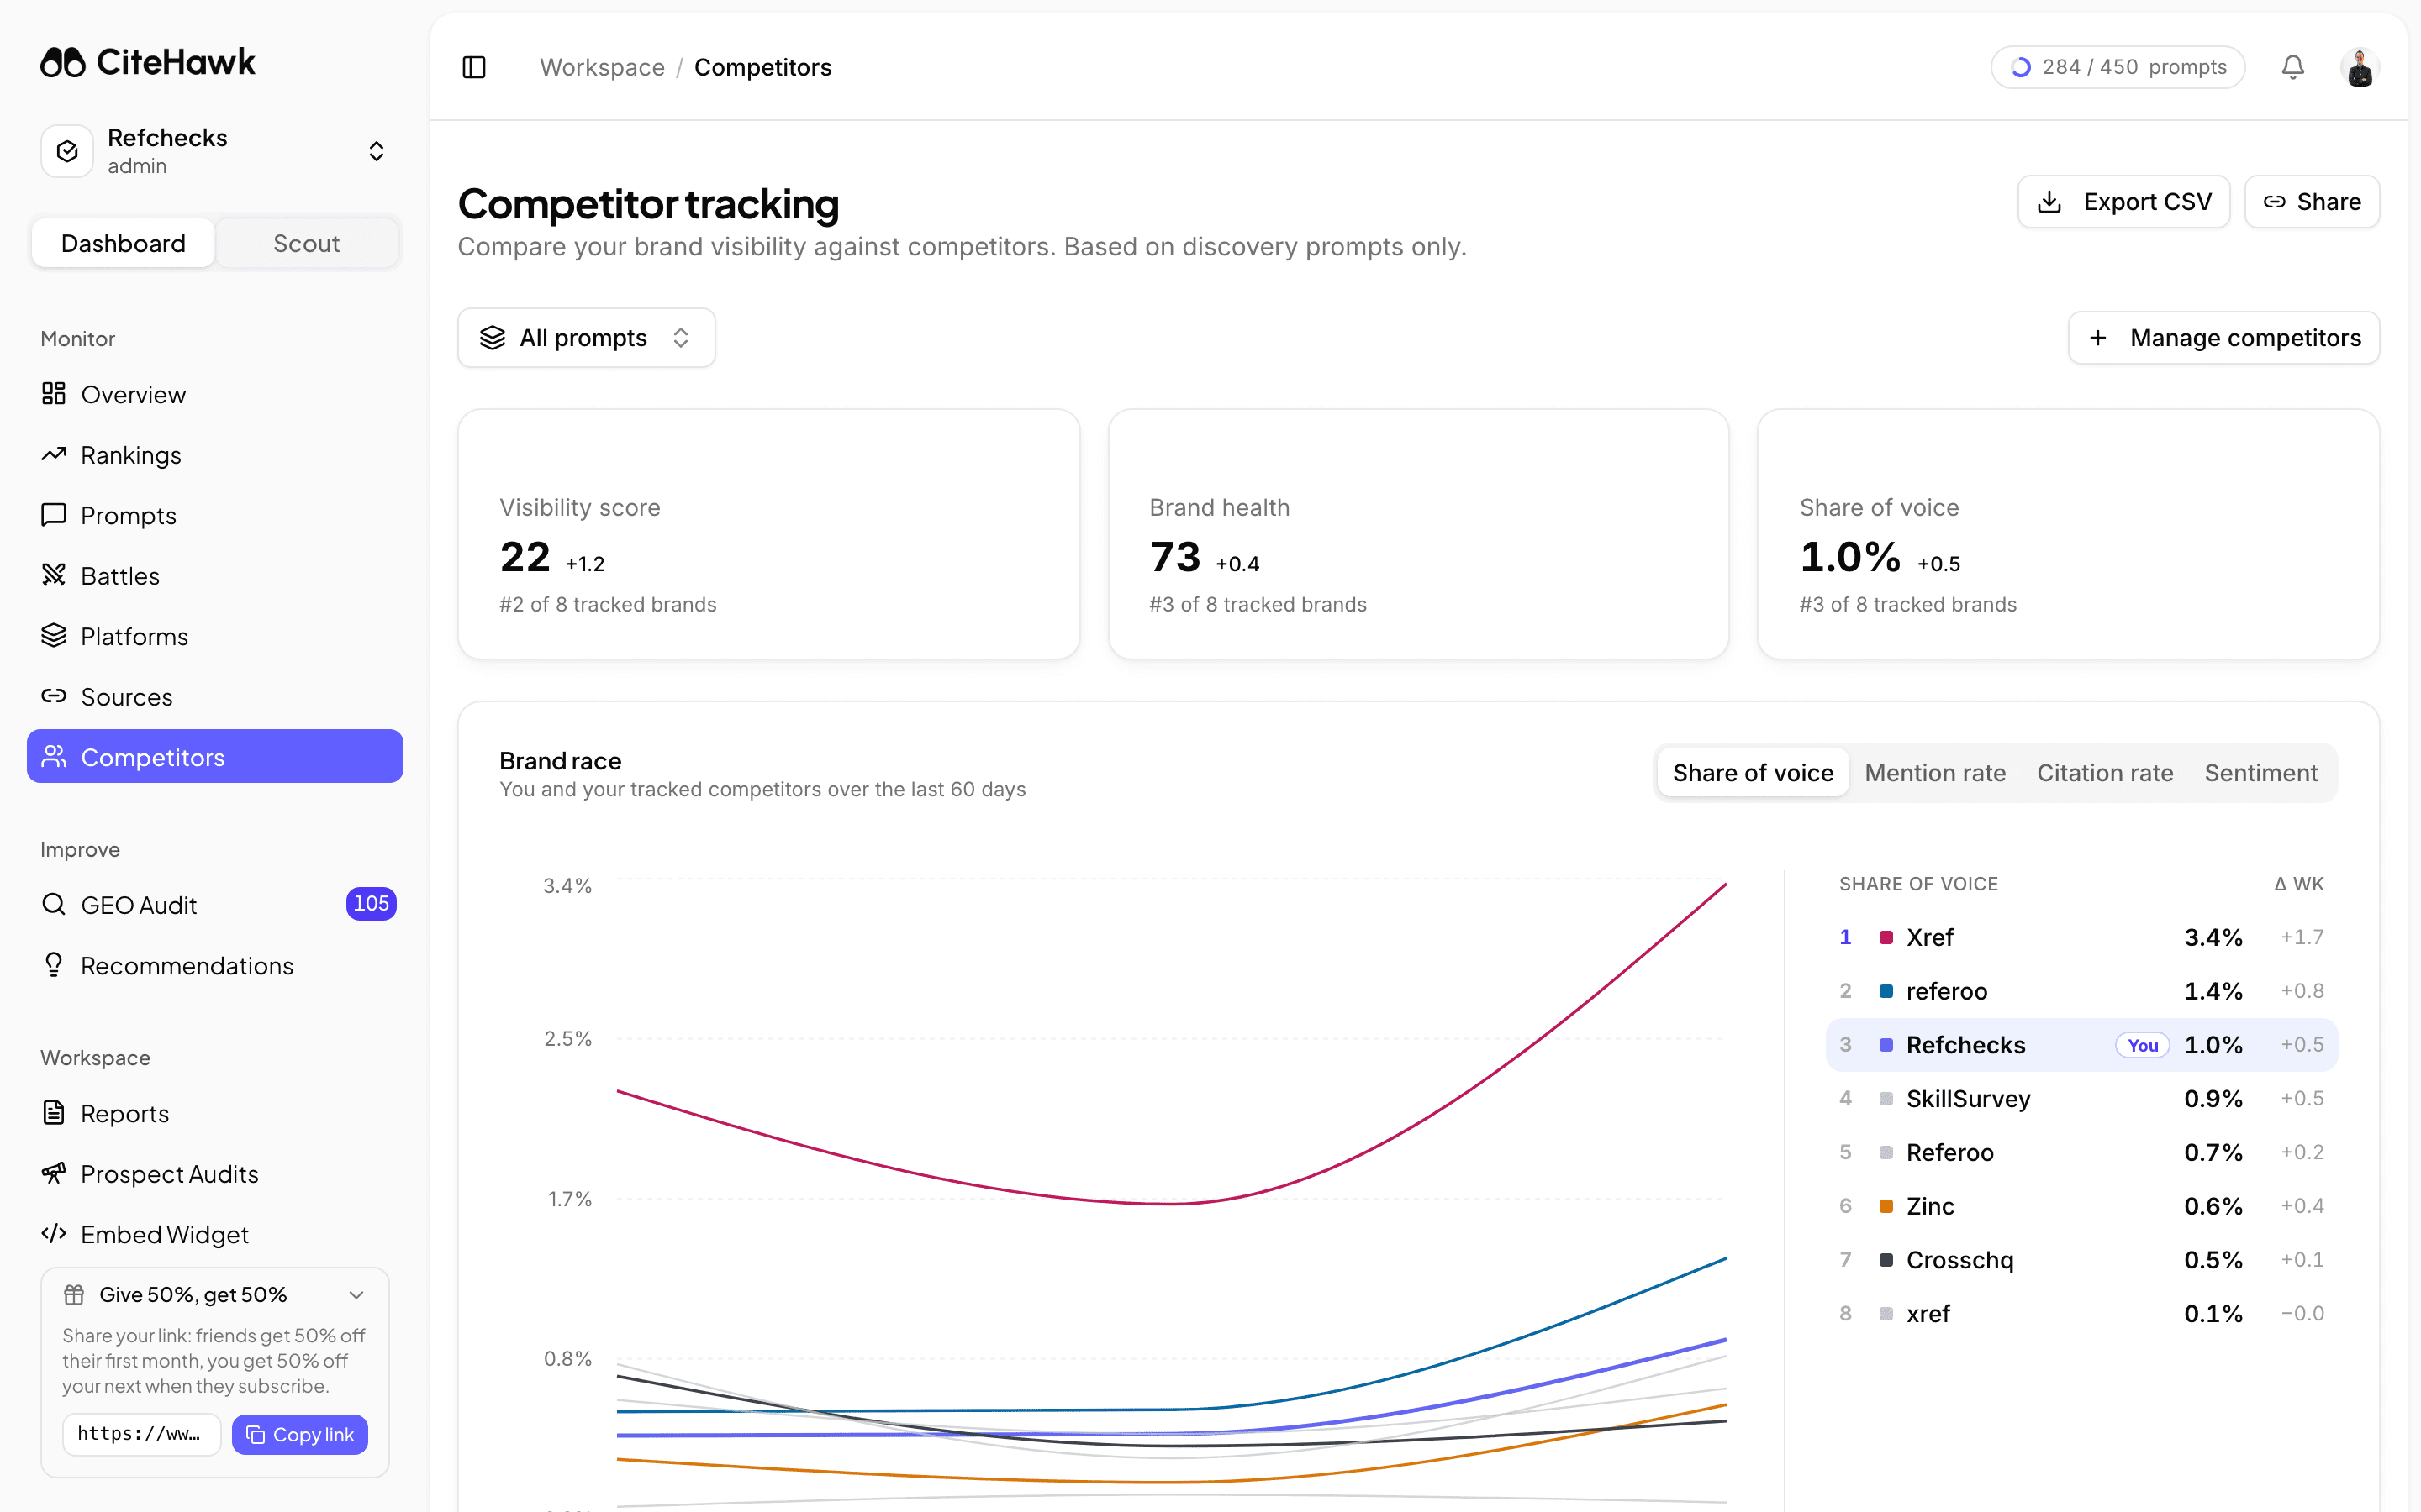2421x1512 pixels.
Task: Click the referoo blue color swatch
Action: [1886, 991]
